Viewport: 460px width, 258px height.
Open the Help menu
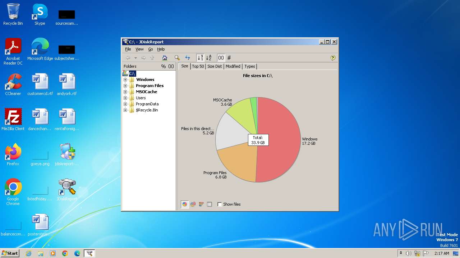[161, 49]
